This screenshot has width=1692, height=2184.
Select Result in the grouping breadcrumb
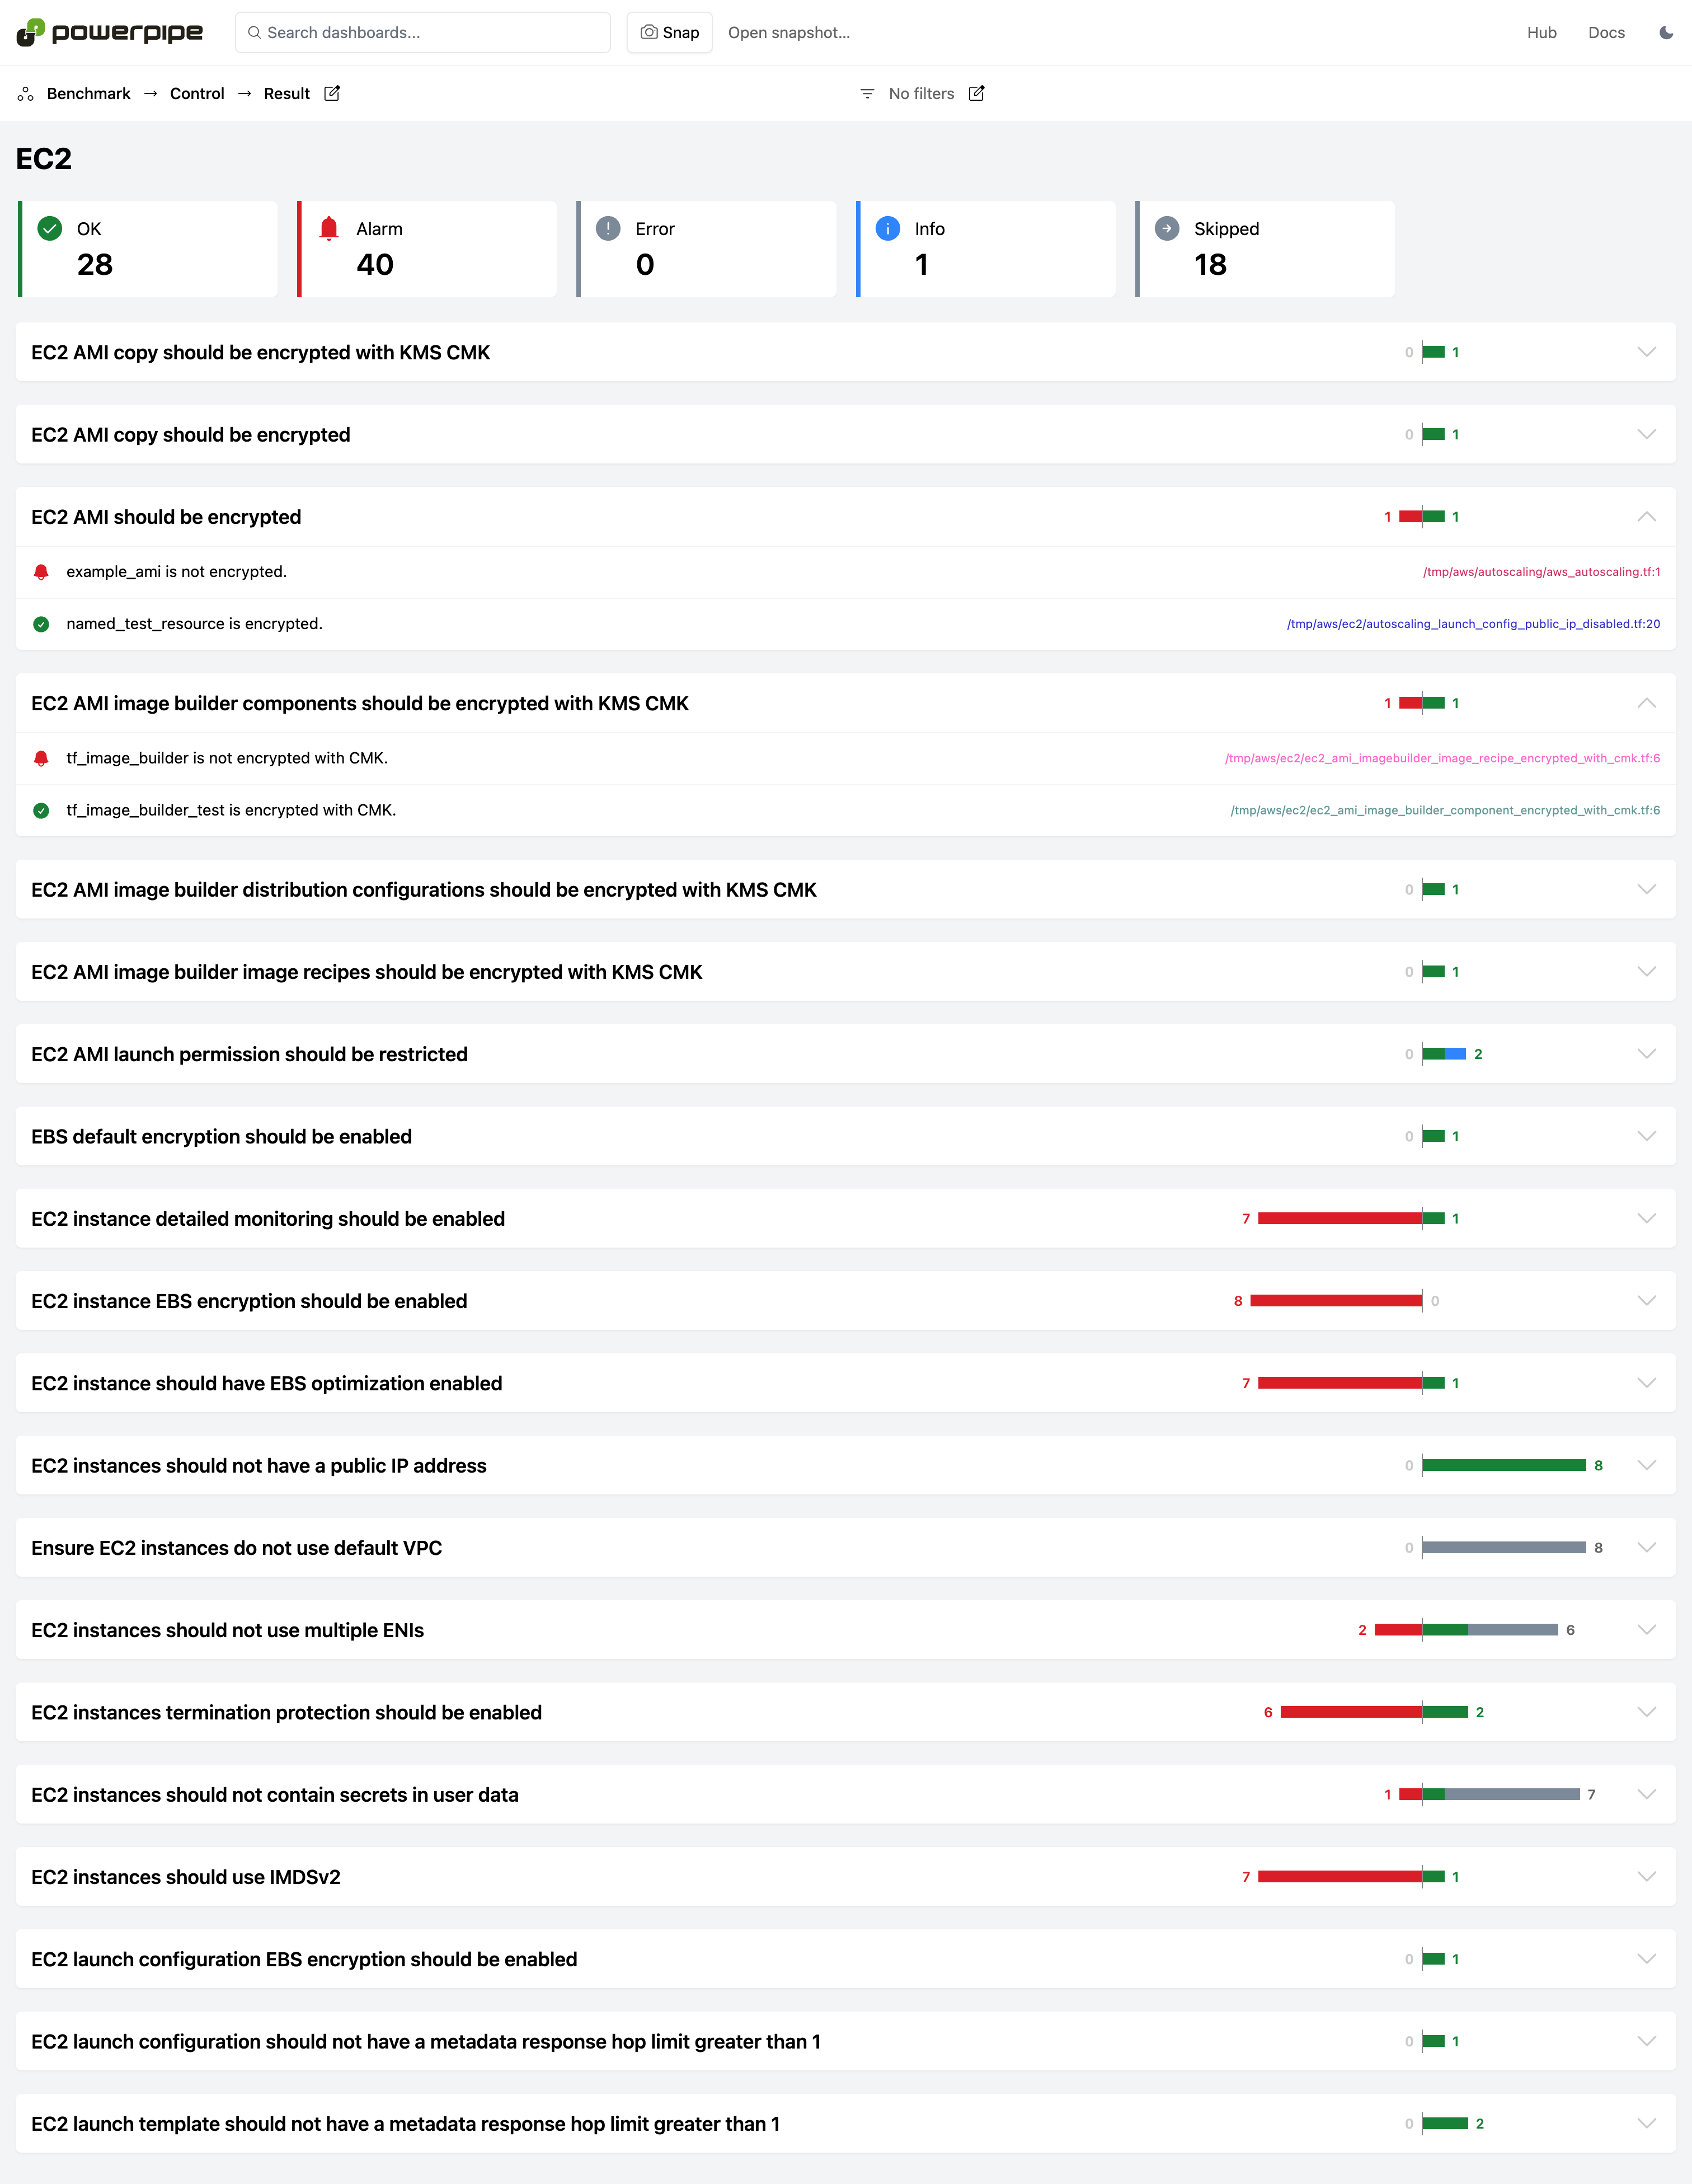(287, 93)
